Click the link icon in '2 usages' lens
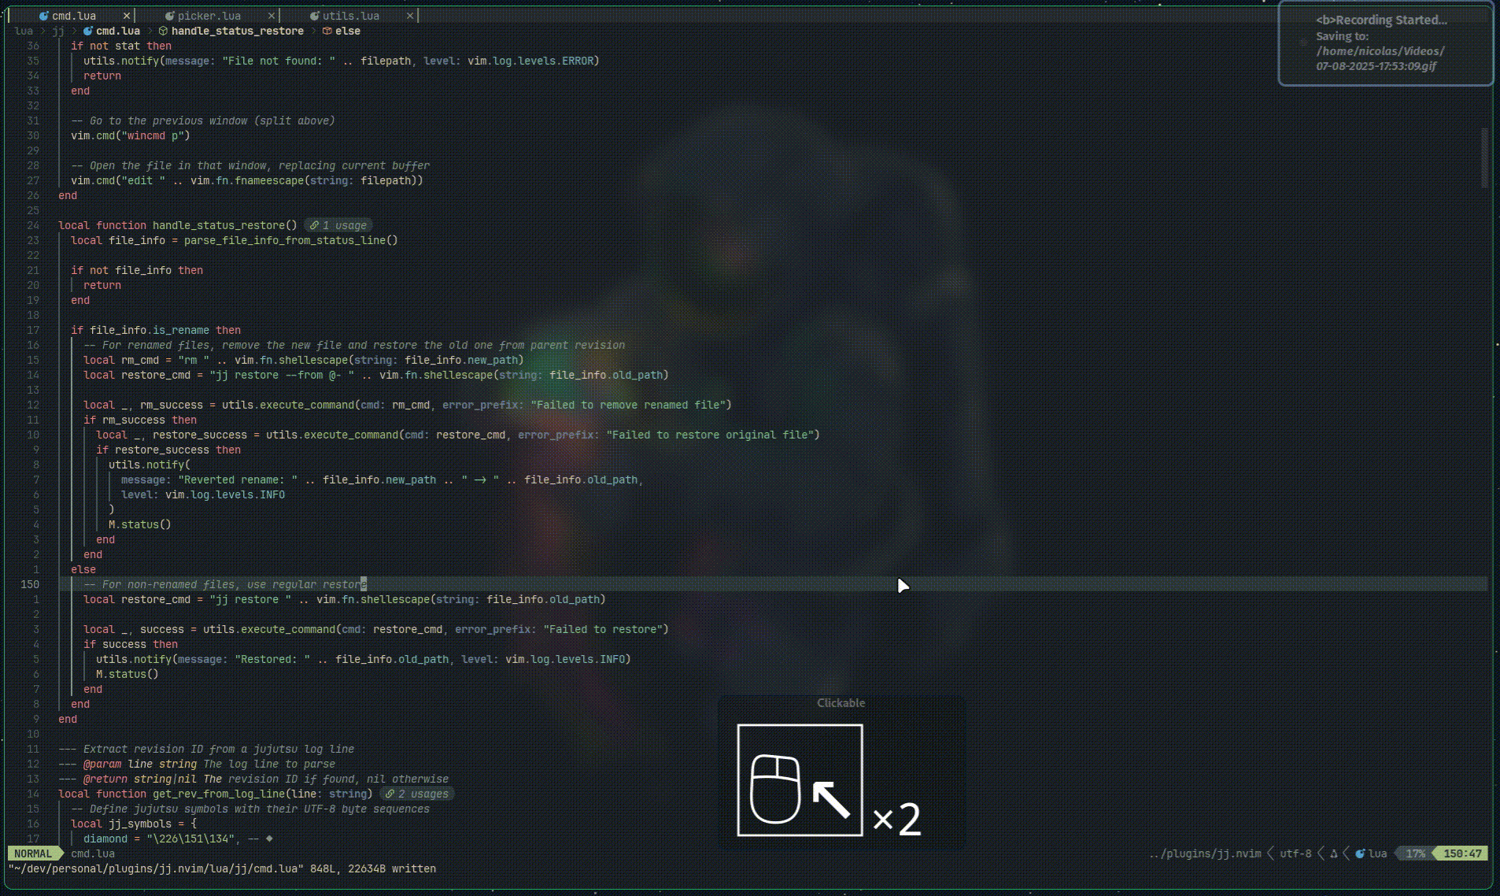Viewport: 1500px width, 896px height. click(390, 794)
